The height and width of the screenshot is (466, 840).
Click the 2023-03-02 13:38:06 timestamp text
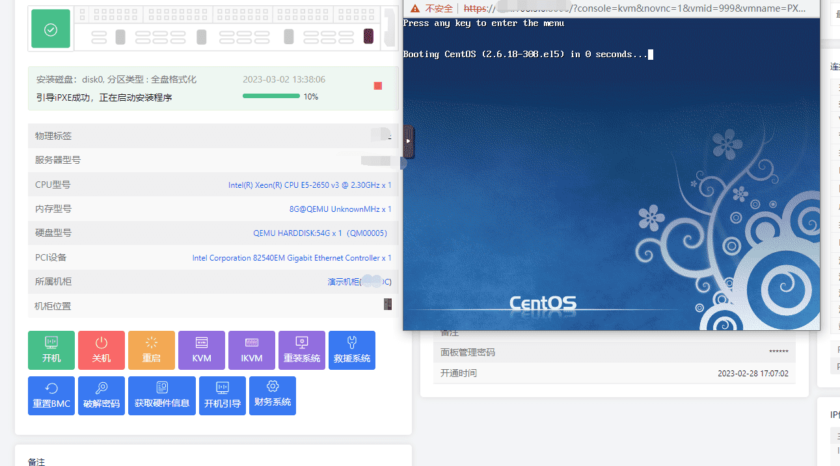284,79
